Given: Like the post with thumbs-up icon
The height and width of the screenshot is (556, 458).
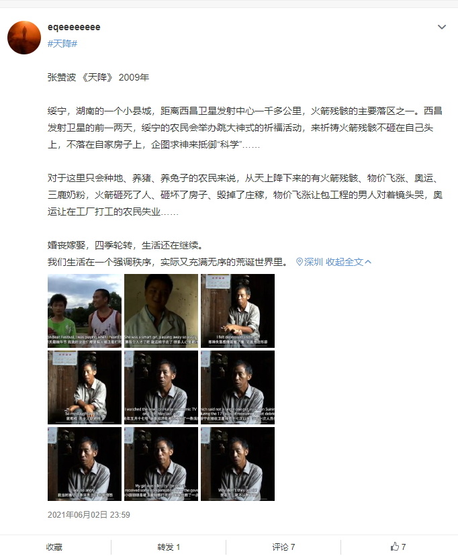Looking at the screenshot, I should 398,547.
